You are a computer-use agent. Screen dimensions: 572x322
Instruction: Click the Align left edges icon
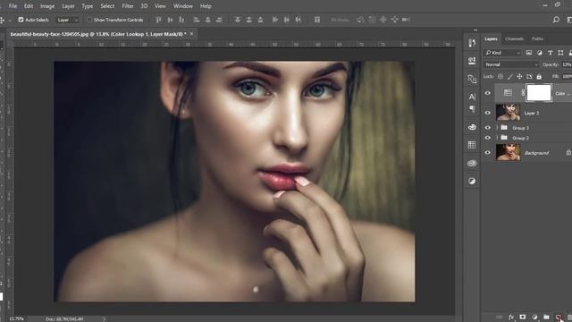click(x=197, y=20)
